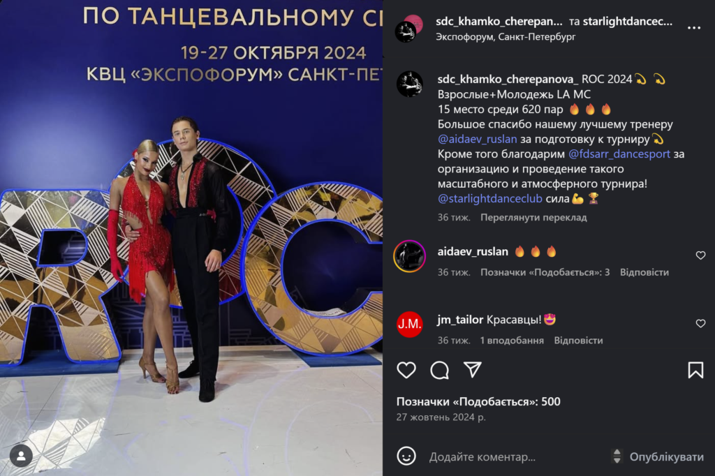Focus the Додайте коментар input field
Image resolution: width=715 pixels, height=476 pixels.
coord(515,457)
